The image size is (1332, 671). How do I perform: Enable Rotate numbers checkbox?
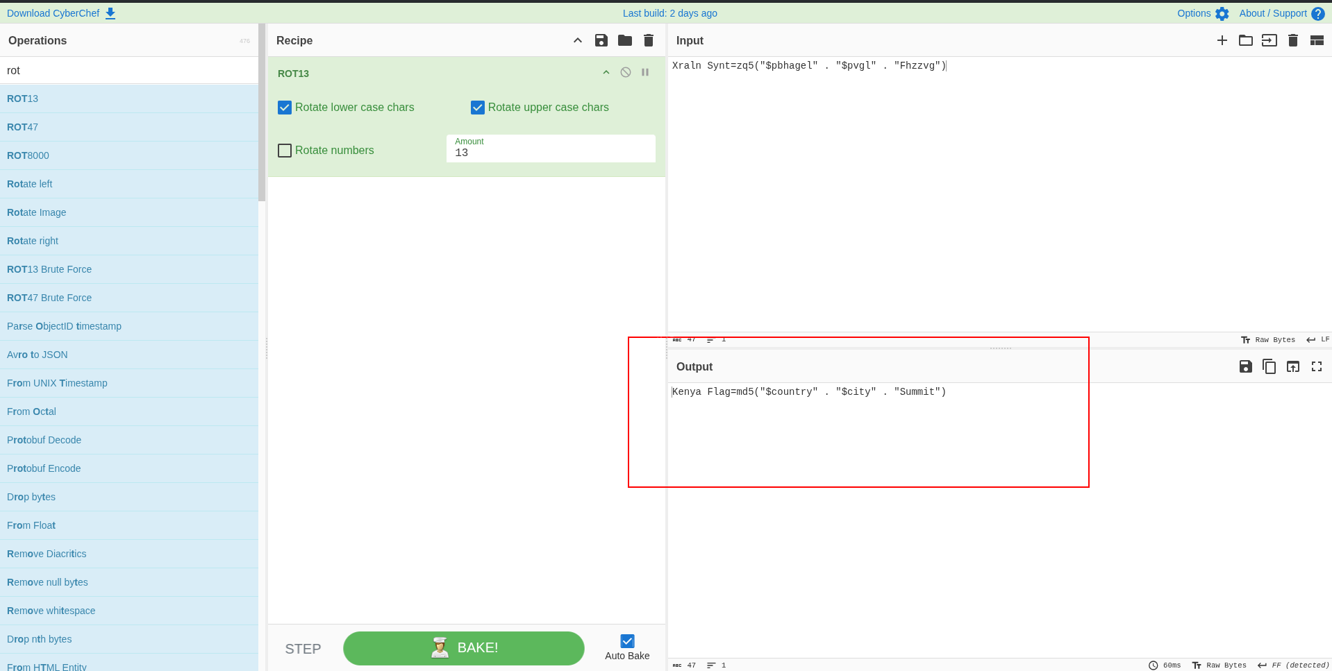[x=285, y=151]
